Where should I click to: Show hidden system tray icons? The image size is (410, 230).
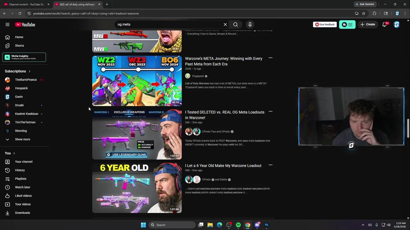(363, 225)
